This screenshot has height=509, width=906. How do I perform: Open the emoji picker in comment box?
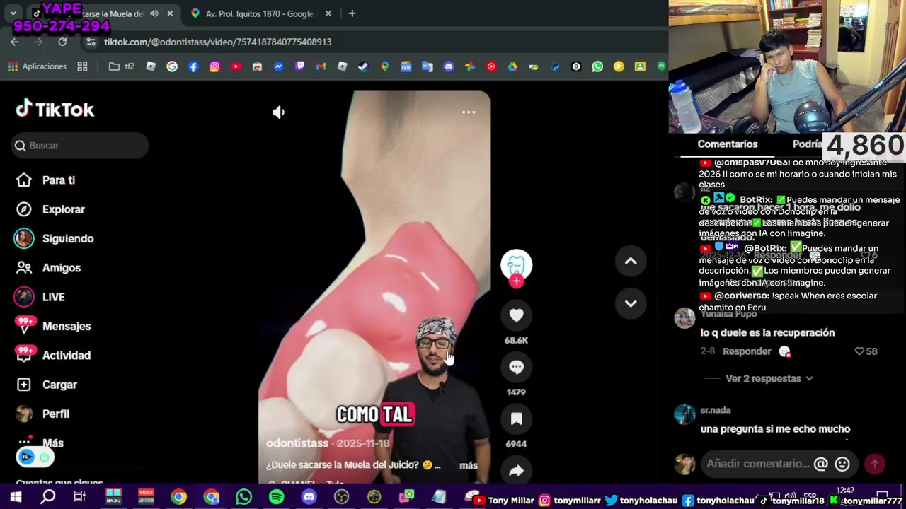842,464
